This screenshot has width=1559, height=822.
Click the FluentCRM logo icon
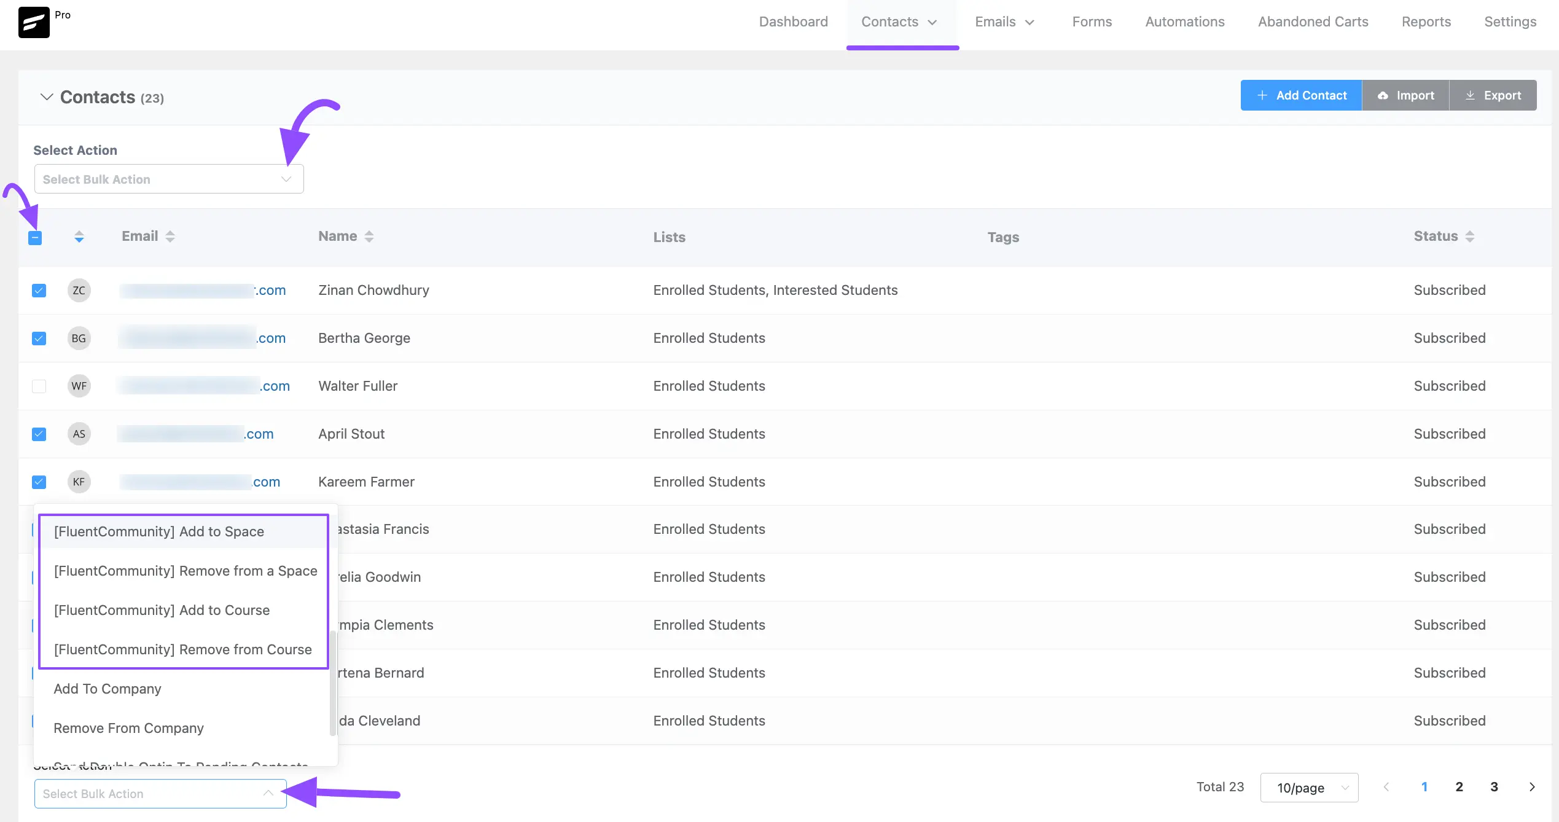point(34,22)
